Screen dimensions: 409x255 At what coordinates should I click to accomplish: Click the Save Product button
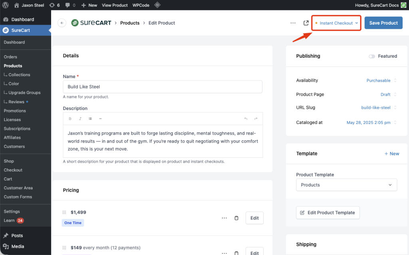(x=383, y=23)
